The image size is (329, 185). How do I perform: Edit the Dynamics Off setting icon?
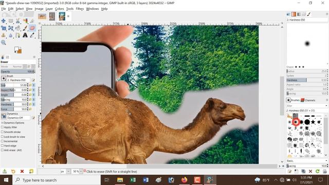(33, 118)
